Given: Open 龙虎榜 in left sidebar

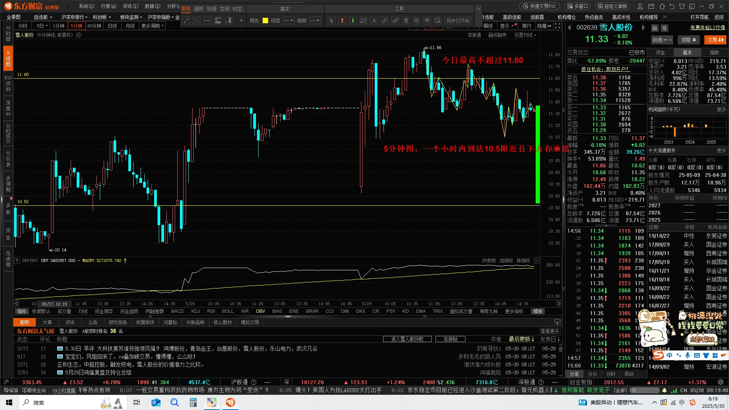Looking at the screenshot, I should [x=8, y=259].
